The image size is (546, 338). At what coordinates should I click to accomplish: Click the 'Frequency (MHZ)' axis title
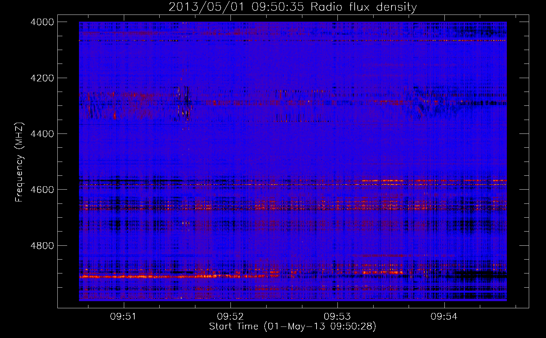(x=20, y=162)
